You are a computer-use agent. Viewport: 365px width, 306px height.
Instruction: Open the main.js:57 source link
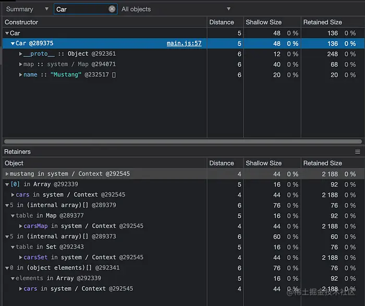click(x=184, y=44)
